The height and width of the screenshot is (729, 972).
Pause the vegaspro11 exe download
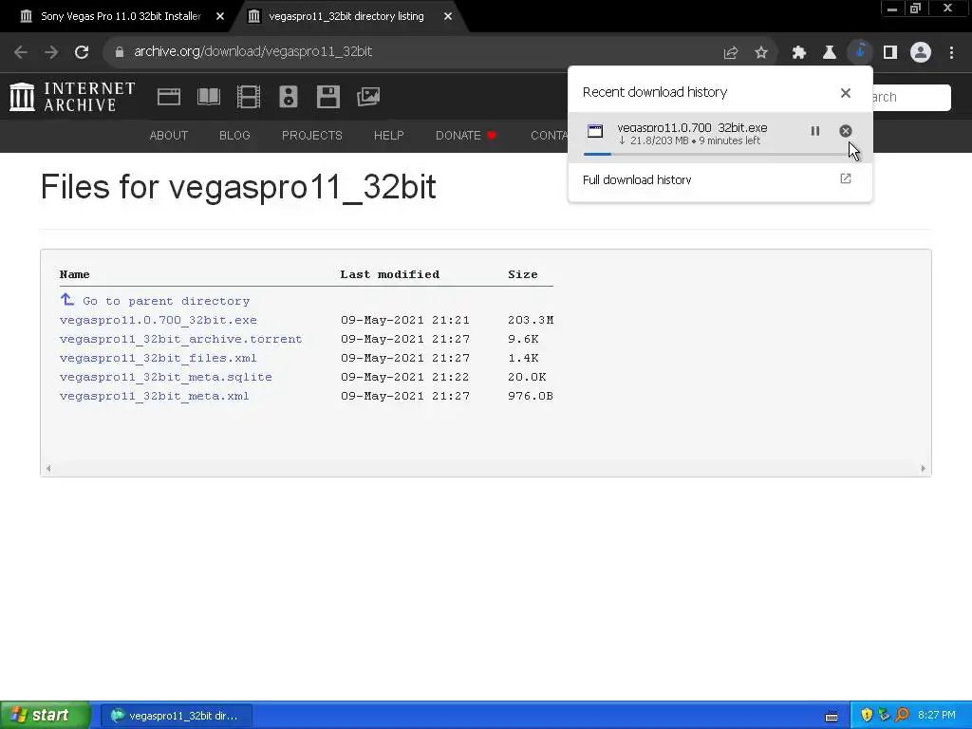pyautogui.click(x=815, y=131)
